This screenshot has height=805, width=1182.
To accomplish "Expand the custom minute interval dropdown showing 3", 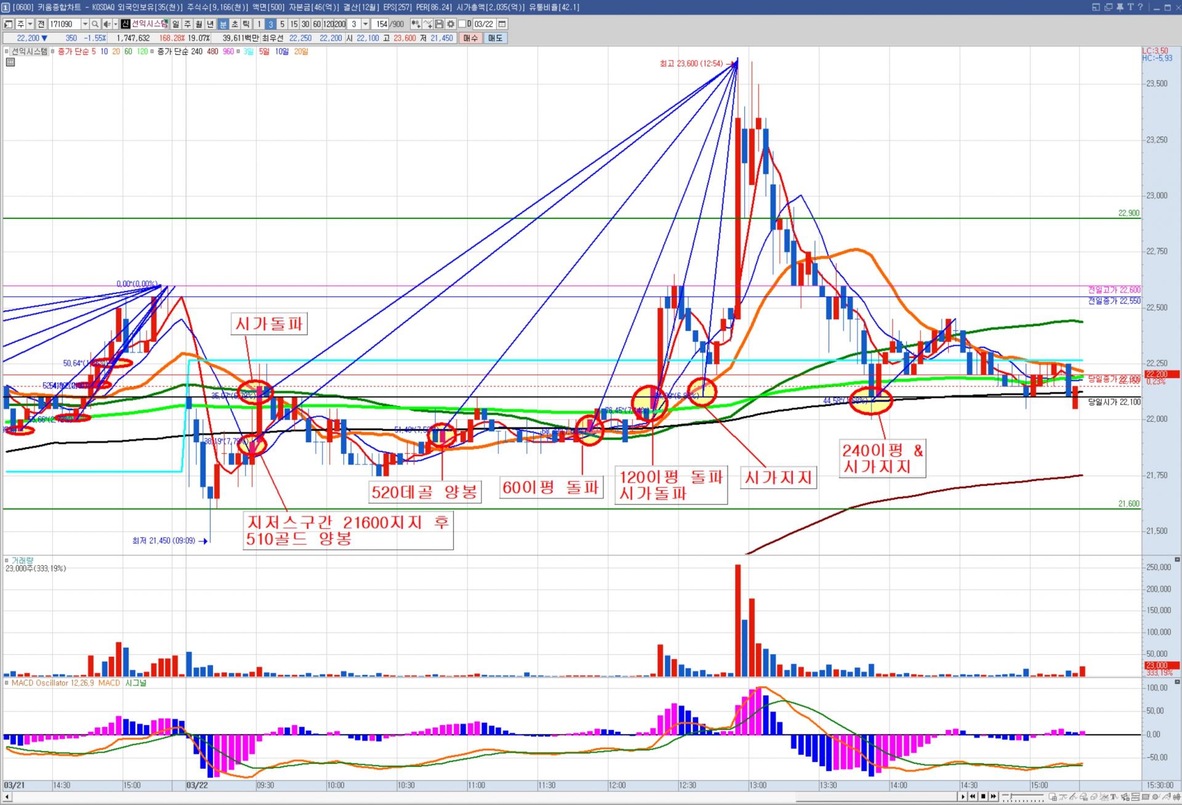I will tap(365, 24).
